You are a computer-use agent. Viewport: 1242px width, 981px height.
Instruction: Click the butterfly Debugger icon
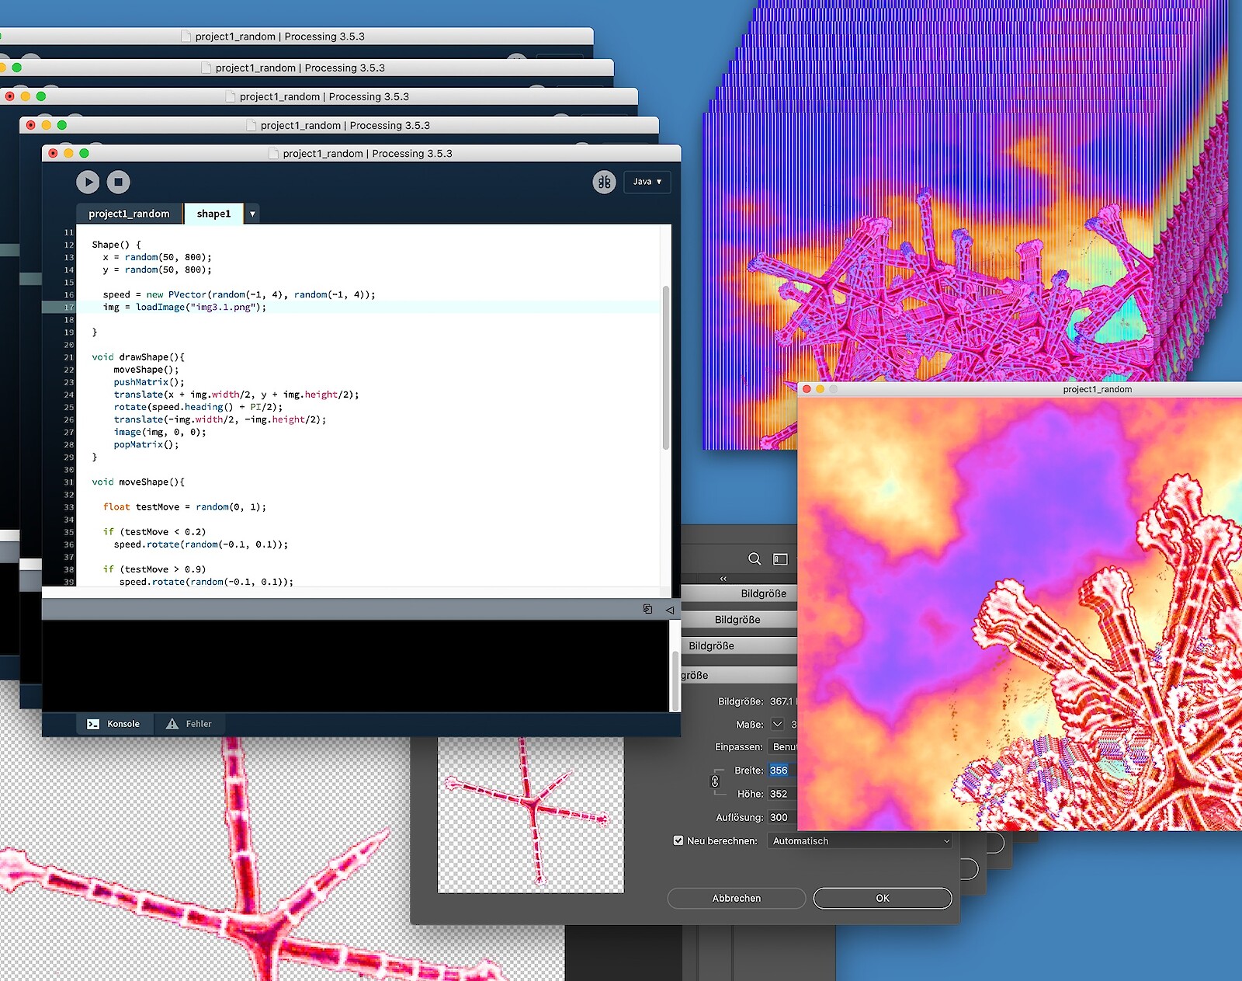(x=604, y=182)
